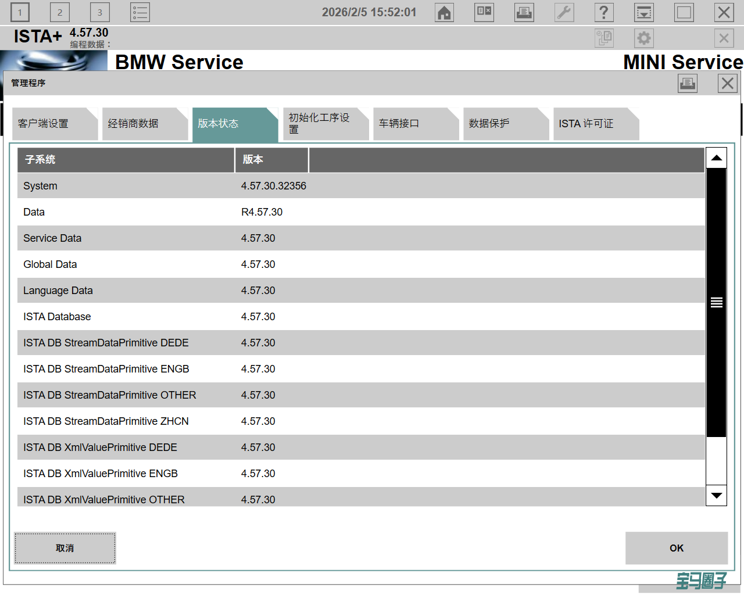Click the gear settings icon below toolbar

pos(644,38)
